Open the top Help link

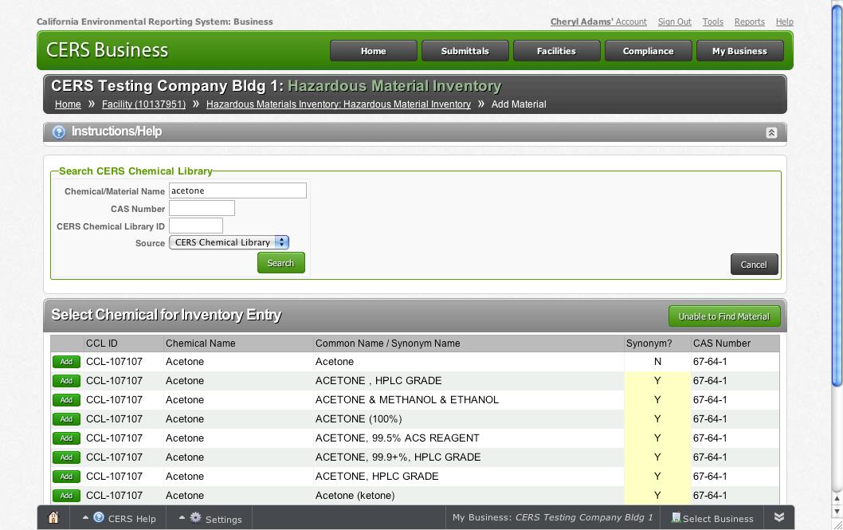pyautogui.click(x=784, y=22)
